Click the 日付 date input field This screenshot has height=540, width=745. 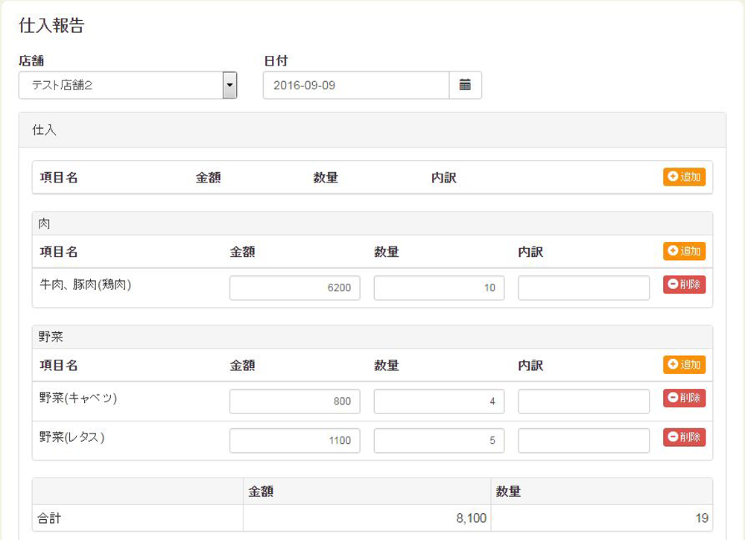tap(356, 86)
